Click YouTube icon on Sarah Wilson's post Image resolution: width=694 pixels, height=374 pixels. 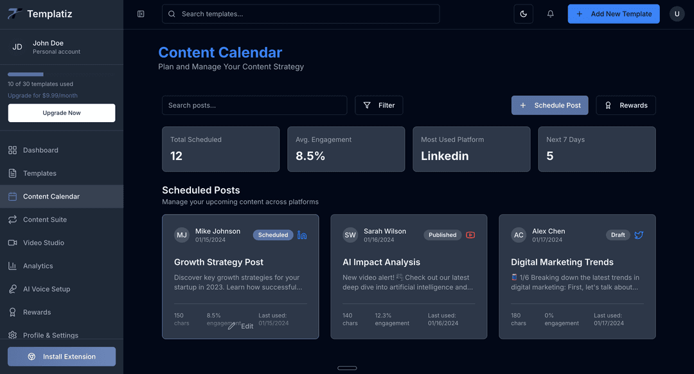470,235
